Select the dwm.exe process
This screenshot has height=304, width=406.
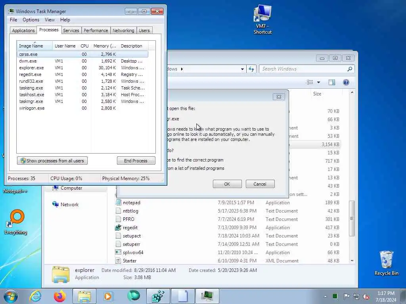(83, 61)
